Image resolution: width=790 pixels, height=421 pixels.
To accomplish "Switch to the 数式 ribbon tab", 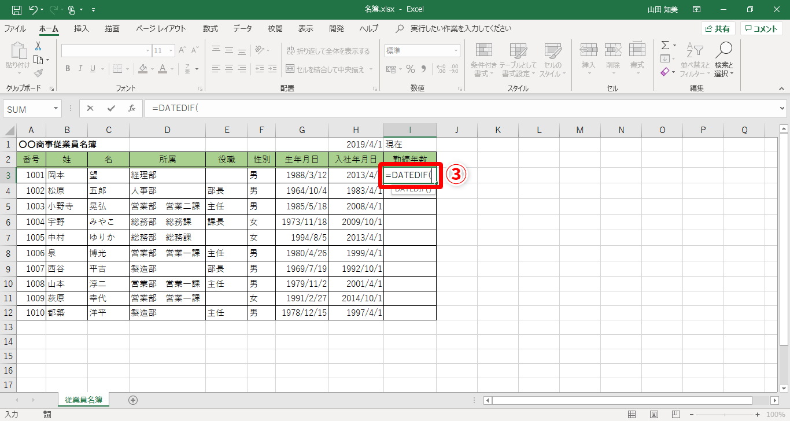I will pos(211,28).
